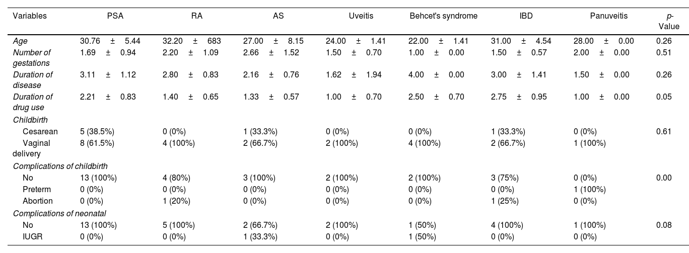The image size is (689, 253).
Task: Click the Behcet's syndrome column header
Action: coord(443,16)
